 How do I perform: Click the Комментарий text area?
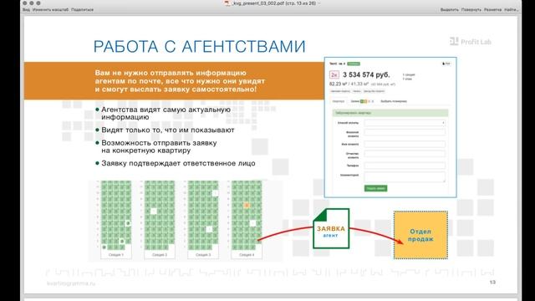point(405,176)
